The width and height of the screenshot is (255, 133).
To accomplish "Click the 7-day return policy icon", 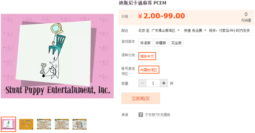I will [141, 115].
